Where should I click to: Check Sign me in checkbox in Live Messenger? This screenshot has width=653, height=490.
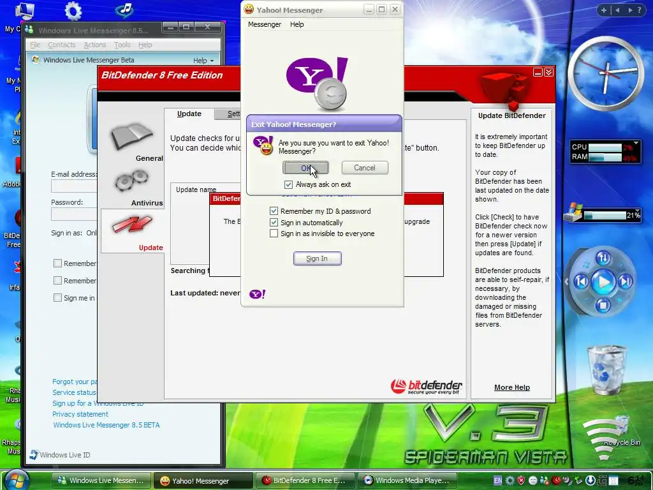click(x=57, y=297)
